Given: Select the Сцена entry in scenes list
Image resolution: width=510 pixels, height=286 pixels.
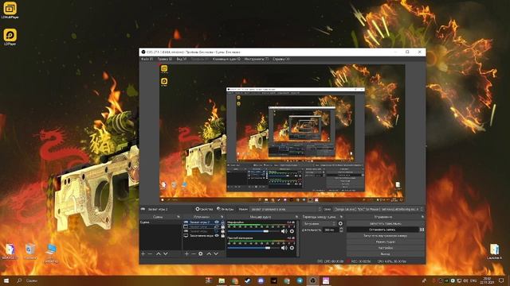Looking at the screenshot, I should click(x=161, y=222).
